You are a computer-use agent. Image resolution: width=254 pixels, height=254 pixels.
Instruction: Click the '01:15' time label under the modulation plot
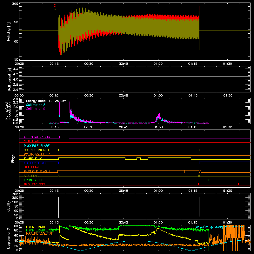point(193,127)
